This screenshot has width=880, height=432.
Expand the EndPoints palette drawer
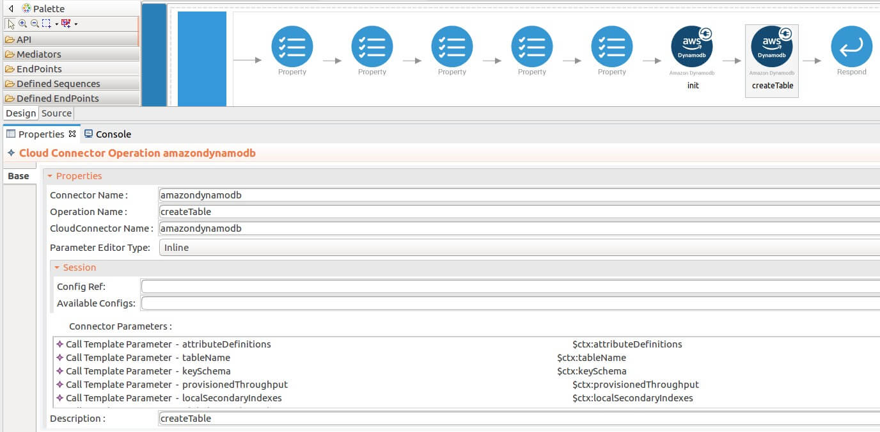70,69
